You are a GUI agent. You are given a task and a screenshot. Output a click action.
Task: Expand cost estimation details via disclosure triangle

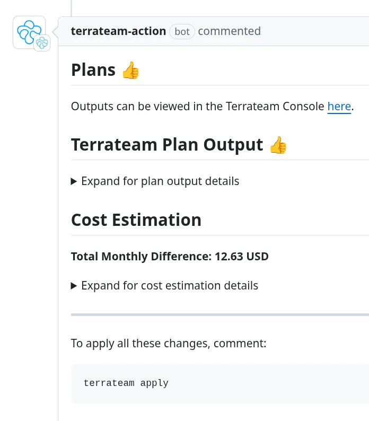(74, 286)
